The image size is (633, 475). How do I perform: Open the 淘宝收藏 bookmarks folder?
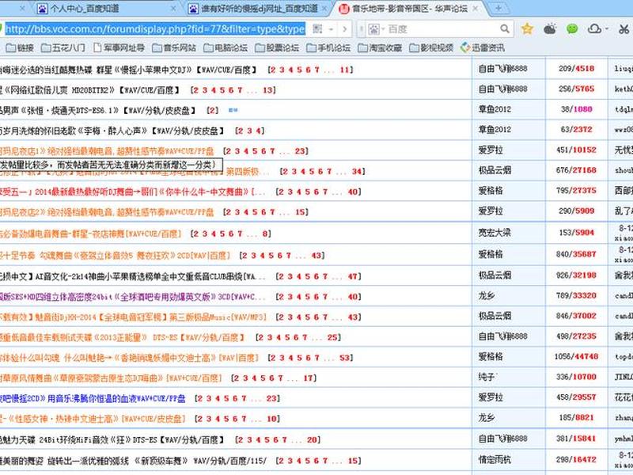click(x=380, y=47)
